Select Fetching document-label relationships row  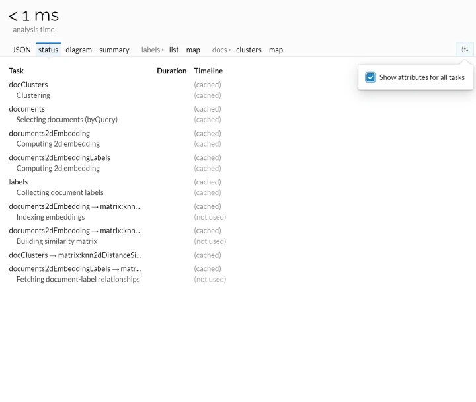(78, 279)
